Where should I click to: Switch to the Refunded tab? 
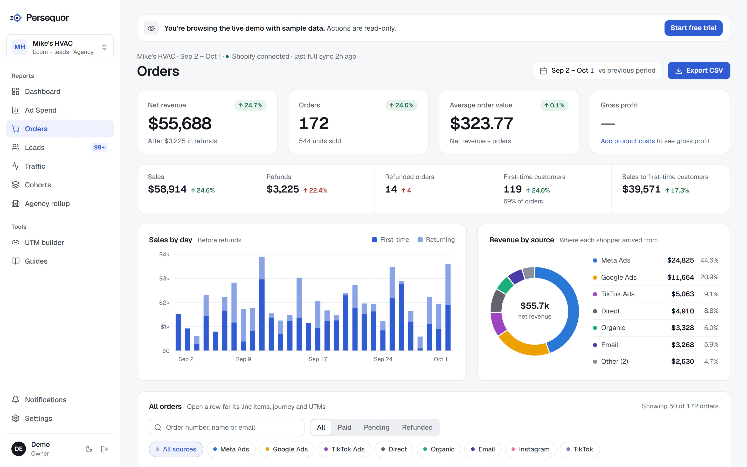pos(417,427)
